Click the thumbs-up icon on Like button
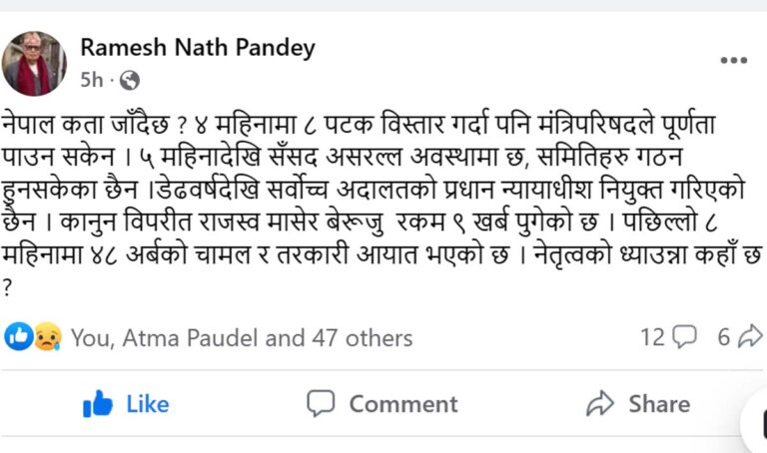Image resolution: width=767 pixels, height=453 pixels. (x=98, y=403)
